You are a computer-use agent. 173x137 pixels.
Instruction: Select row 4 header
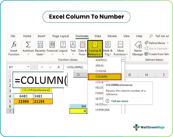click(10, 96)
